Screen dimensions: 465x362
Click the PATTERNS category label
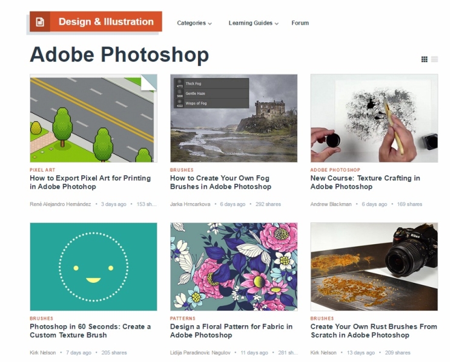183,318
